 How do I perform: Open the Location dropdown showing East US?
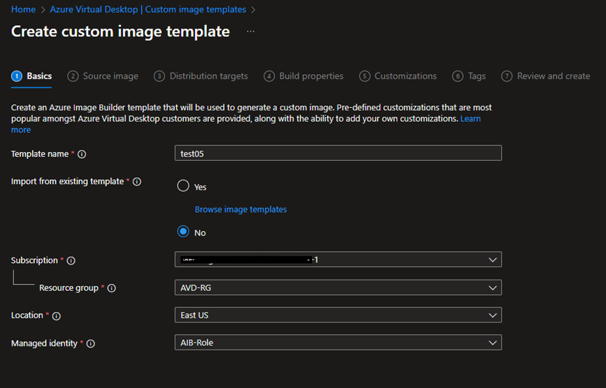coord(338,315)
